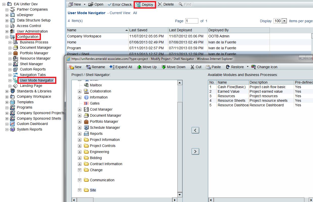Click Move Down arrow button

point(173,67)
